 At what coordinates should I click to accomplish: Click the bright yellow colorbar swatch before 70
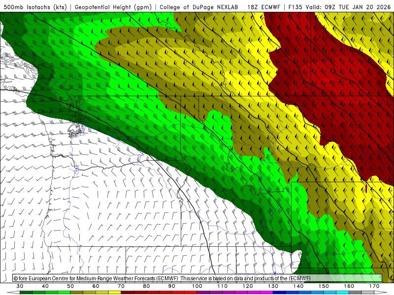click(x=115, y=293)
